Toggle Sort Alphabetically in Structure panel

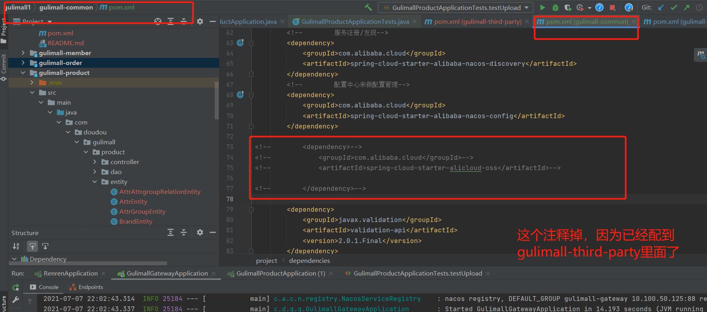pyautogui.click(x=16, y=246)
